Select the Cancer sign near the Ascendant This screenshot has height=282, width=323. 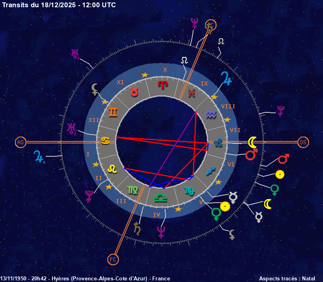click(105, 140)
